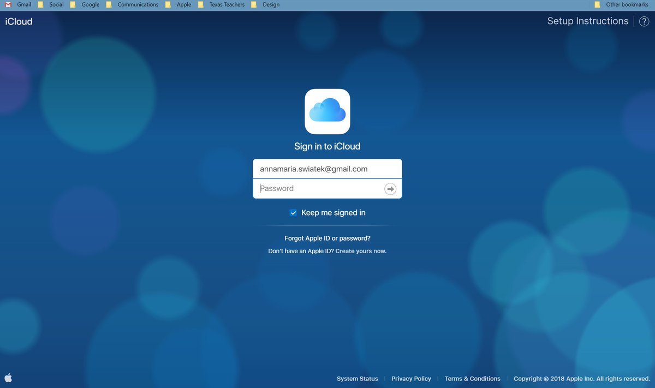The image size is (655, 388).
Task: Click the sign-in arrow button in Password field
Action: pyautogui.click(x=390, y=189)
